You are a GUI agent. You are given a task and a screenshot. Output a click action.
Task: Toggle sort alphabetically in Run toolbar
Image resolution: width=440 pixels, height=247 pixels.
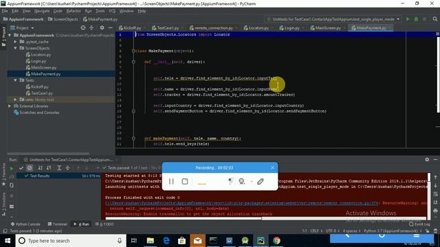tap(40, 167)
